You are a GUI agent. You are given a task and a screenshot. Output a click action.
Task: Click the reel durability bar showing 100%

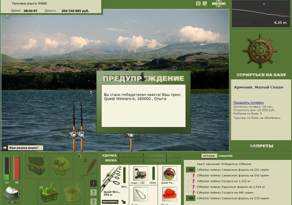[x=154, y=174]
